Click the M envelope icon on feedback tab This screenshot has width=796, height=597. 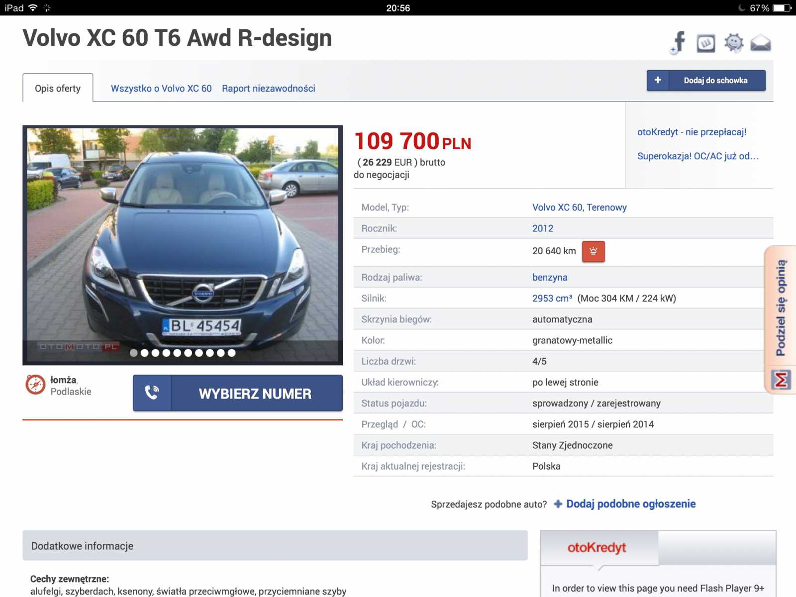(x=781, y=381)
